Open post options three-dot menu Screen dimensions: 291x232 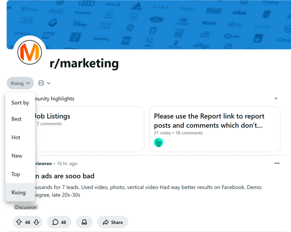click(x=277, y=163)
